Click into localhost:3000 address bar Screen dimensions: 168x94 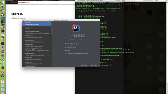(x=46, y=3)
